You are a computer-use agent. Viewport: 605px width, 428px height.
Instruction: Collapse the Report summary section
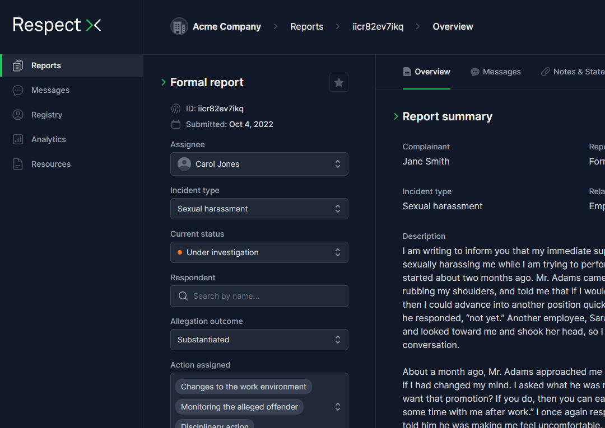[x=395, y=116]
